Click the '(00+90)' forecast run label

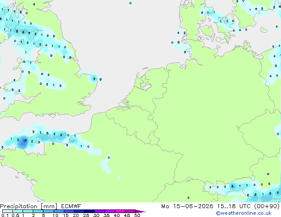pyautogui.click(x=267, y=206)
